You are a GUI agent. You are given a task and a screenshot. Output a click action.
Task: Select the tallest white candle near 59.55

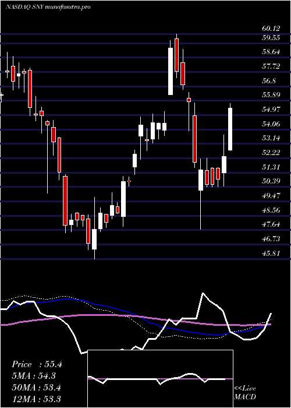click(171, 71)
